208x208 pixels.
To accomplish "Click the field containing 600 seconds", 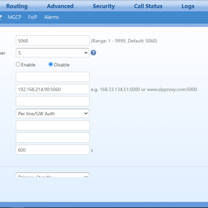I will (x=53, y=150).
